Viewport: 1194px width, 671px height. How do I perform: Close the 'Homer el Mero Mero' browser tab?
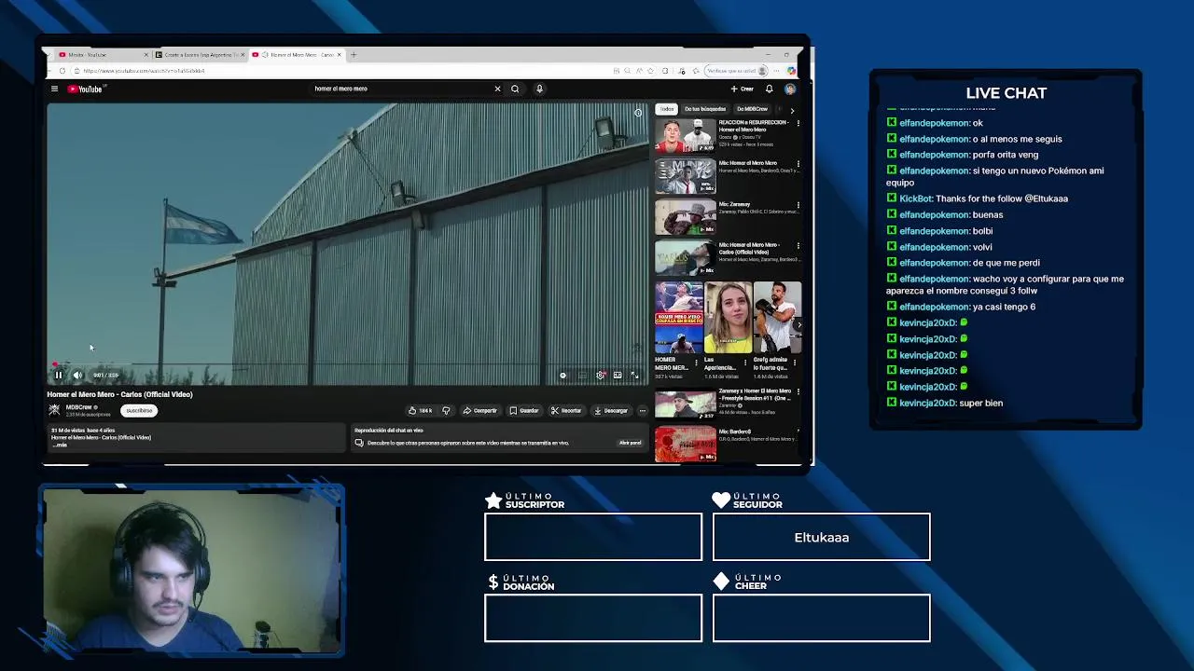tap(340, 55)
